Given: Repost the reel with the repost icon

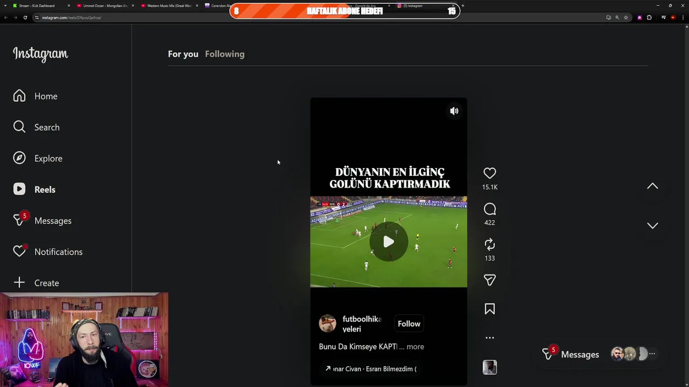Looking at the screenshot, I should tap(489, 245).
